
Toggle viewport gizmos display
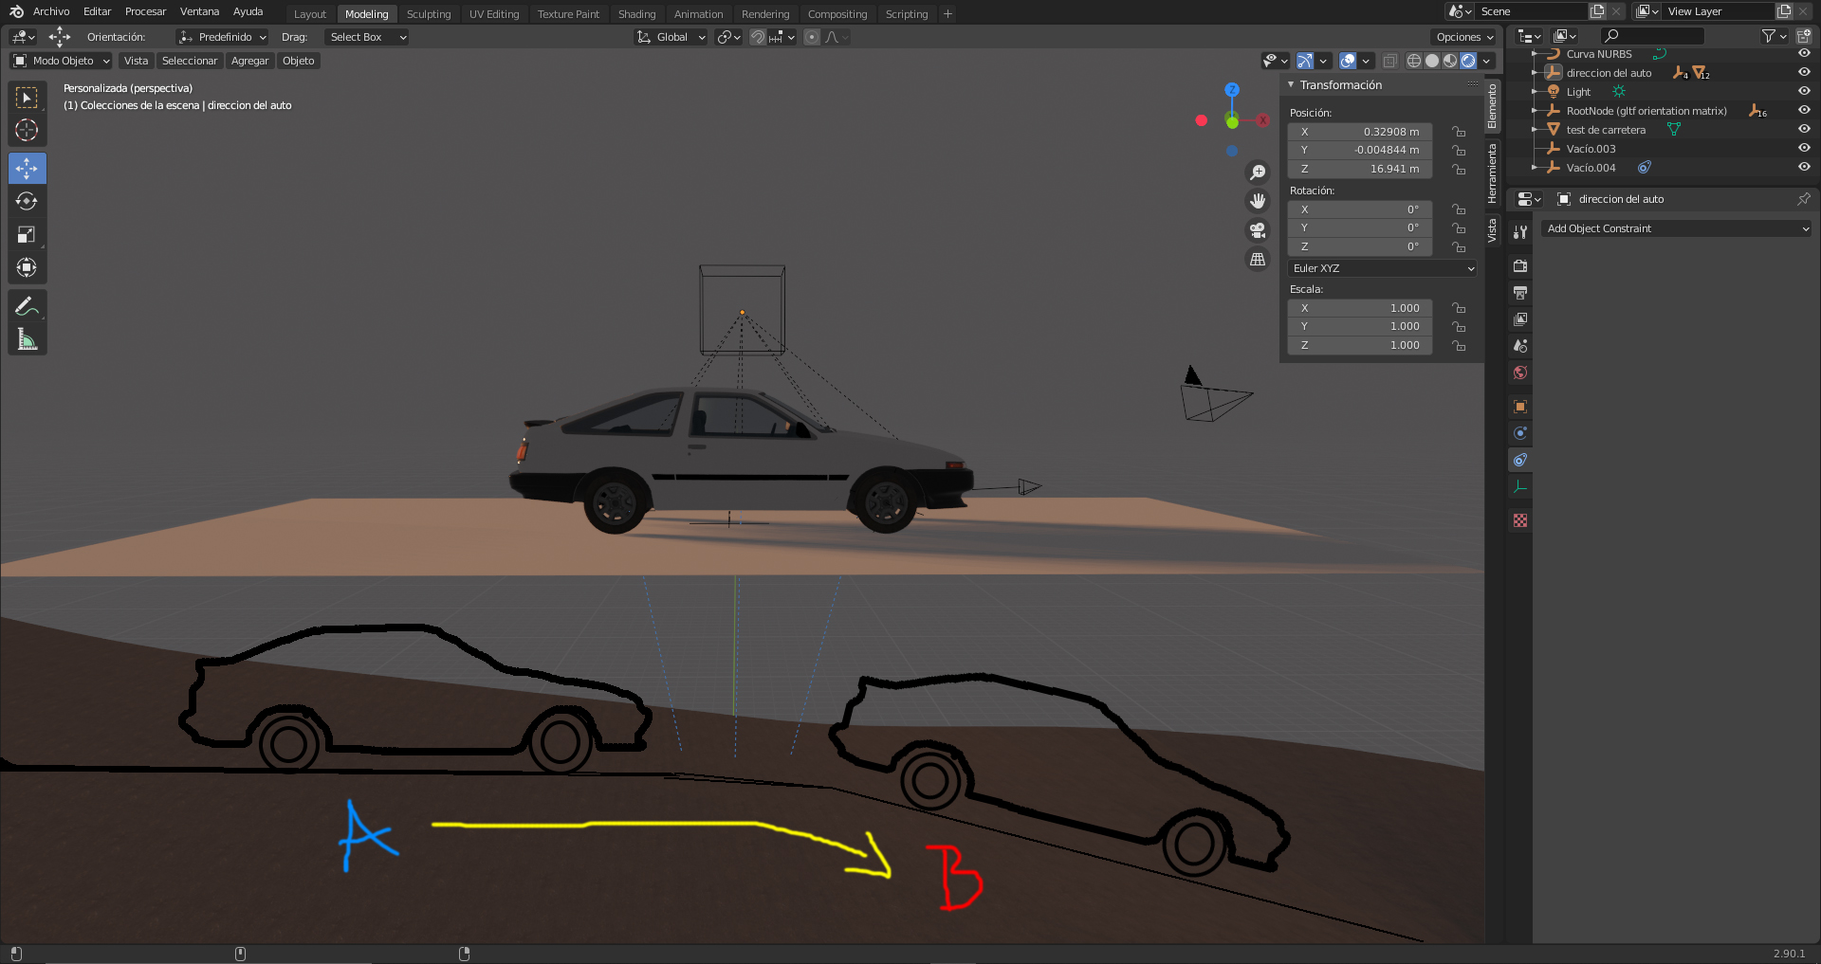[x=1305, y=61]
